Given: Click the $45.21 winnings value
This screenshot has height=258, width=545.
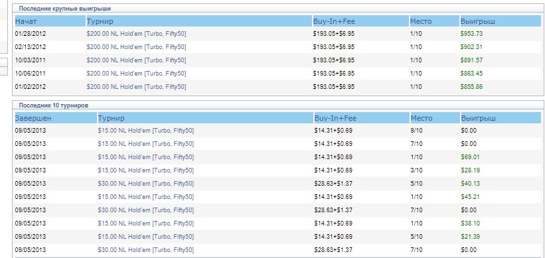Looking at the screenshot, I should pyautogui.click(x=470, y=197).
